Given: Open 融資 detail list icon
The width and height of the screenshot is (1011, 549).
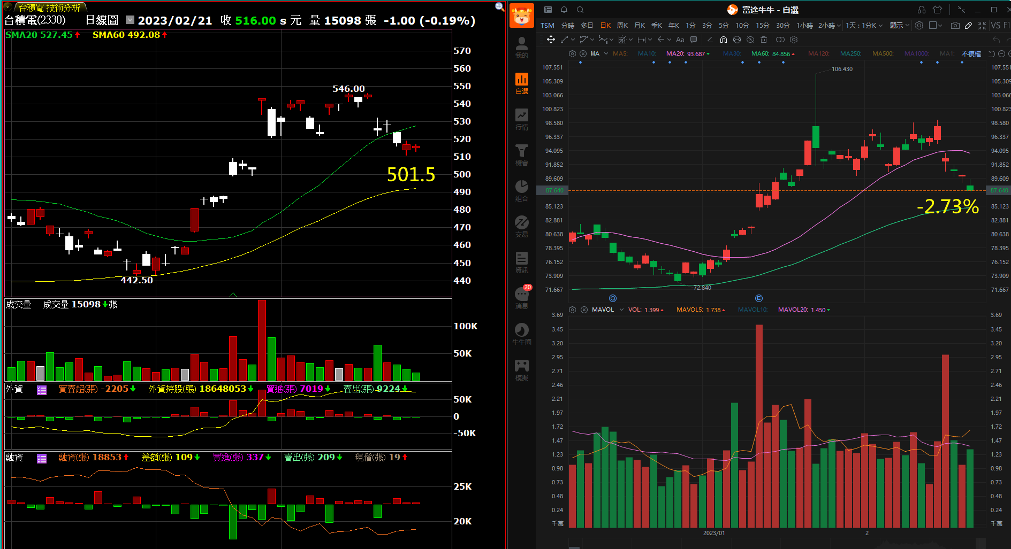Looking at the screenshot, I should pyautogui.click(x=42, y=458).
